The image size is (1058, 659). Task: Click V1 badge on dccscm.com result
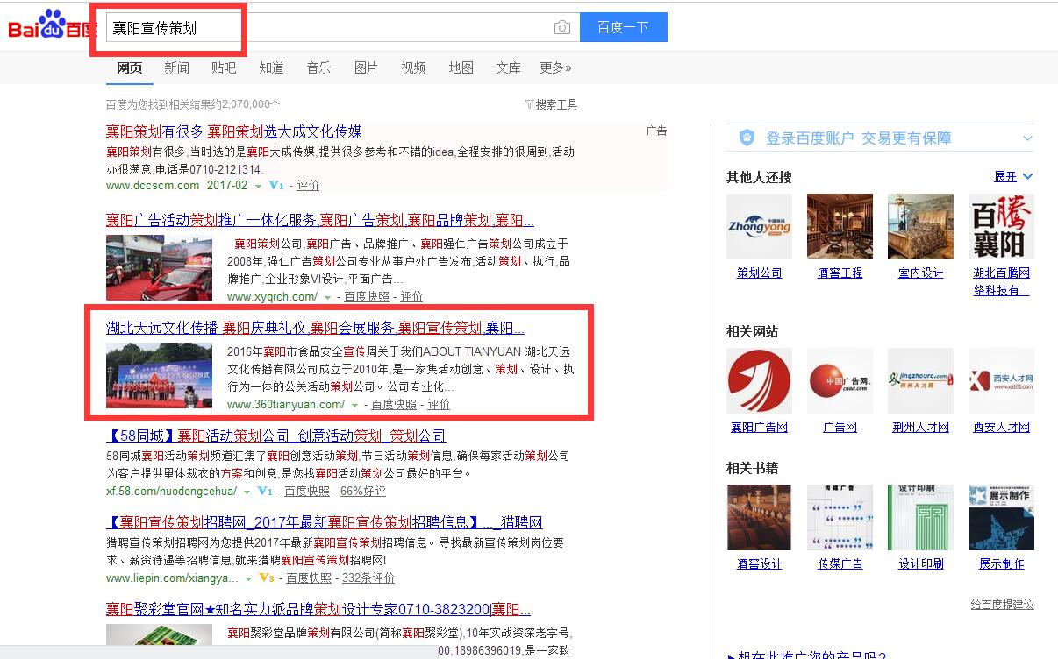[276, 186]
